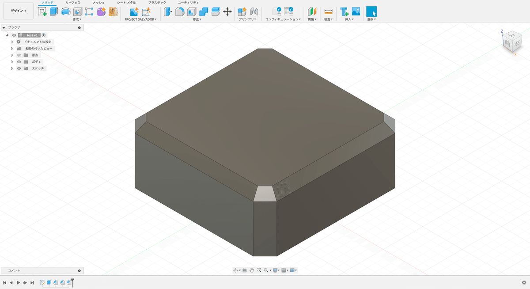
Task: Click the Offset Plane construct icon
Action: (312, 11)
